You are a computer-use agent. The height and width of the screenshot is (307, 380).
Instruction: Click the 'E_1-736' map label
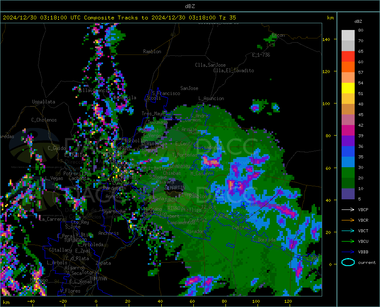point(261,55)
